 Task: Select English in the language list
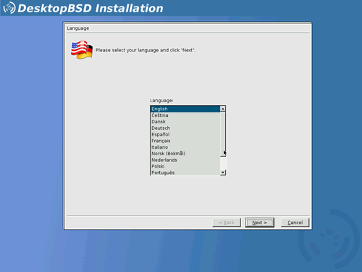point(185,109)
